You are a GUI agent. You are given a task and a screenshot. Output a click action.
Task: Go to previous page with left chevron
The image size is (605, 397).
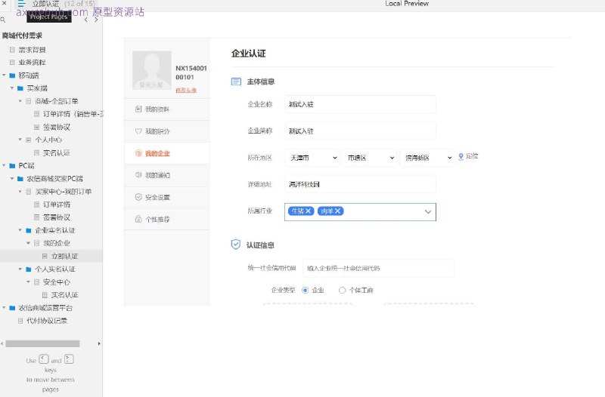click(85, 20)
